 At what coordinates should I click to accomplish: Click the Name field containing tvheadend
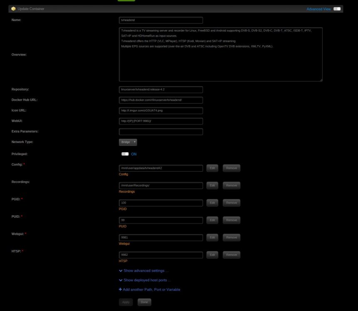click(x=161, y=20)
